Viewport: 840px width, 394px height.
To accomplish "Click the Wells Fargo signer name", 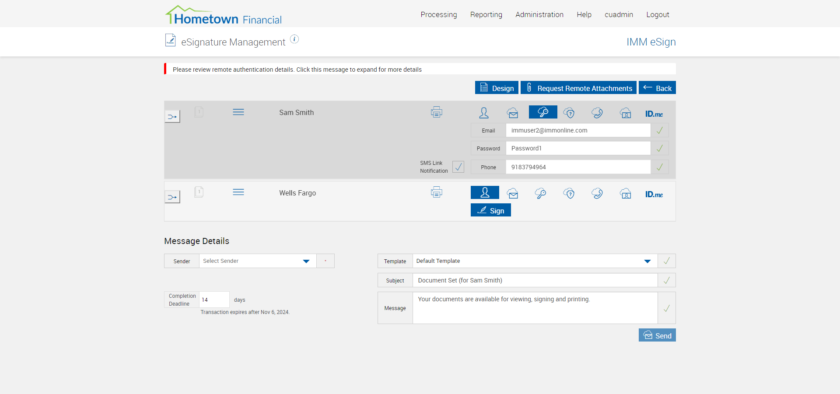I will click(x=297, y=193).
